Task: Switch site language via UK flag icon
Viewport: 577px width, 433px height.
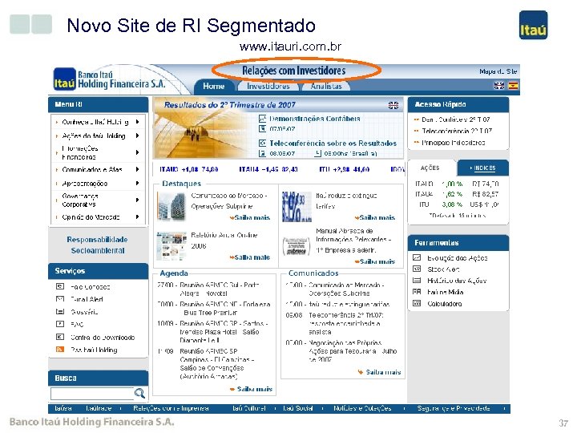Action: pos(499,86)
